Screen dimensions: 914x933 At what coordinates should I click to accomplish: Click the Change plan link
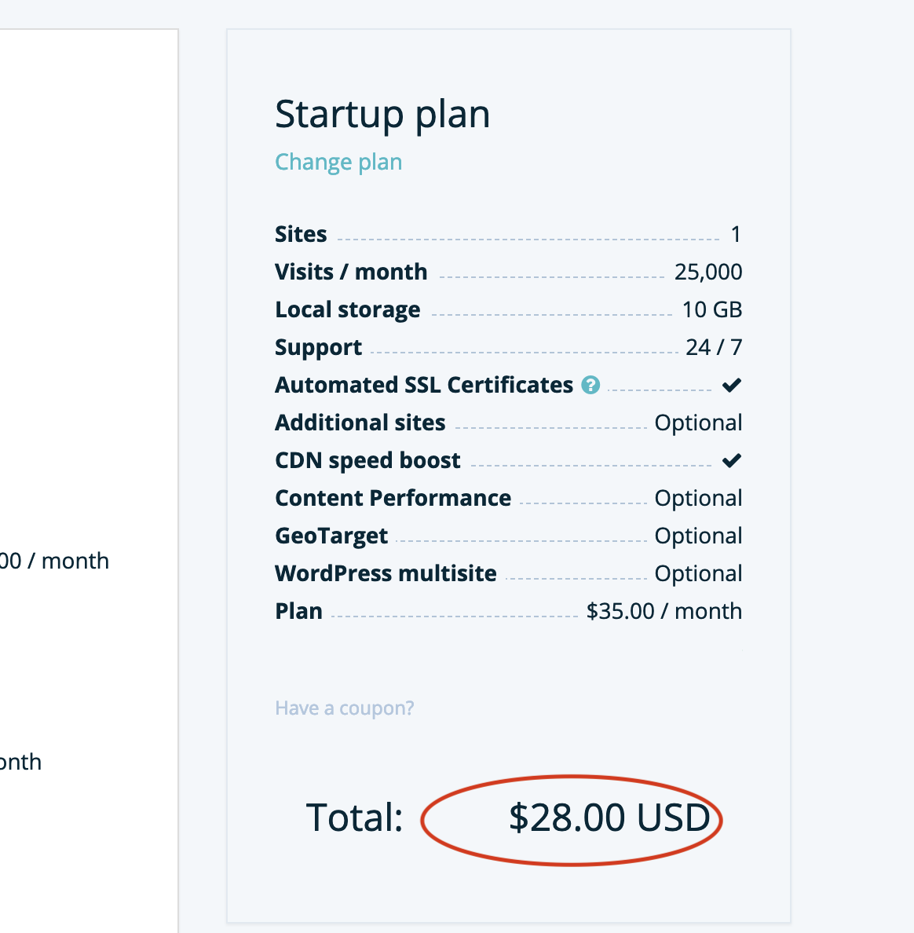(x=338, y=162)
